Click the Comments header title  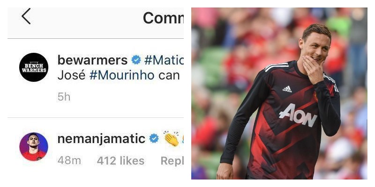(x=163, y=18)
